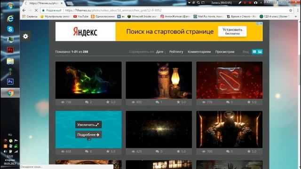Close the 7themes.su tab
Image resolution: width=301 pixels, height=169 pixels.
[62, 3]
